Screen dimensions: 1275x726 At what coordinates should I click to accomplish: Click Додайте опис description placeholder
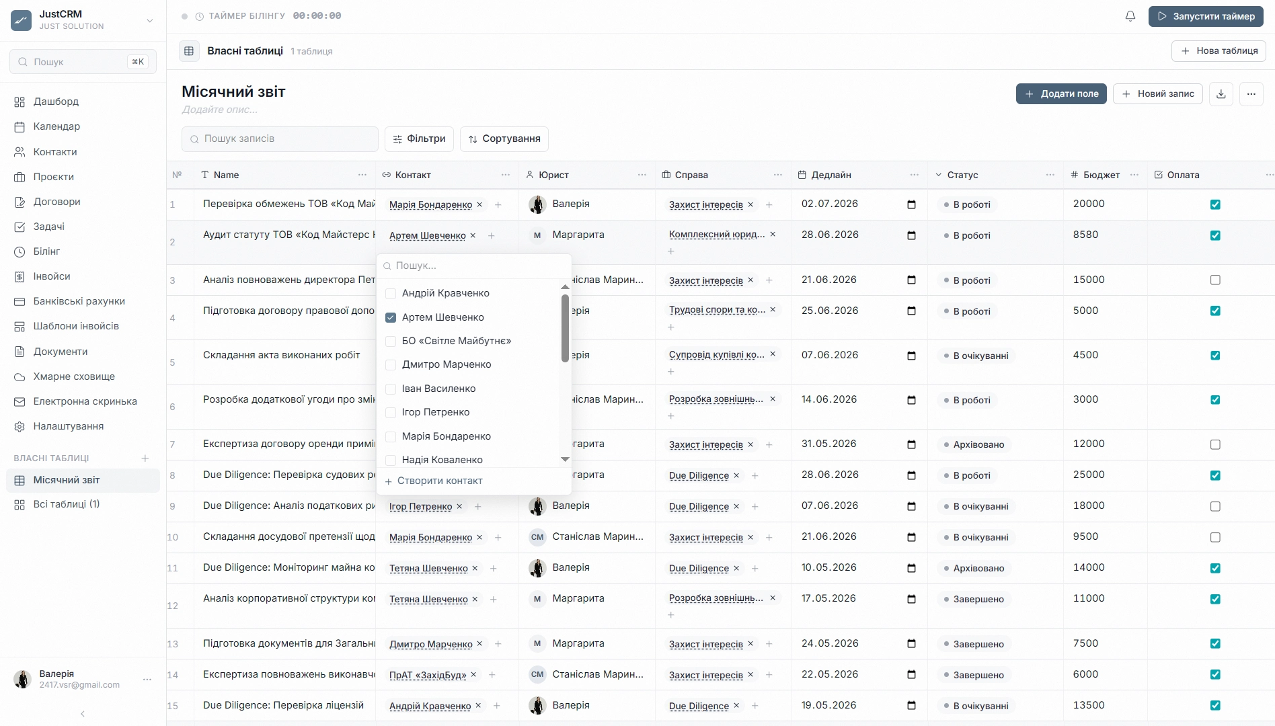coord(220,110)
